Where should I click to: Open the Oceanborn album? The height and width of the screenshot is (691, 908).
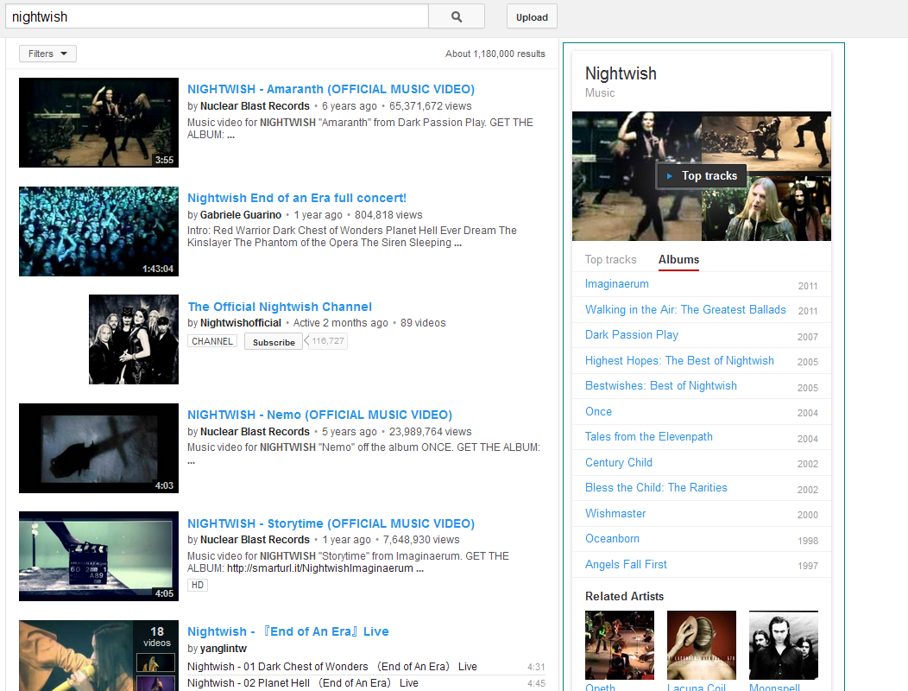coord(612,539)
